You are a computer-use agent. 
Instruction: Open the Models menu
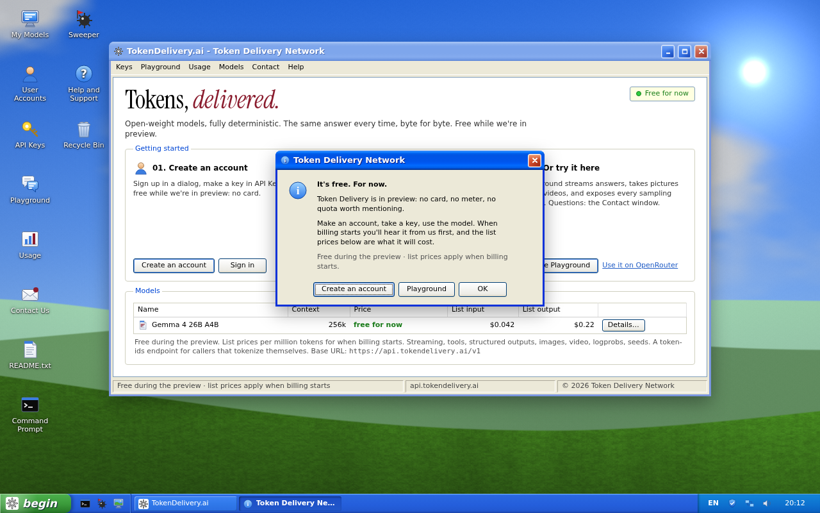coord(231,67)
